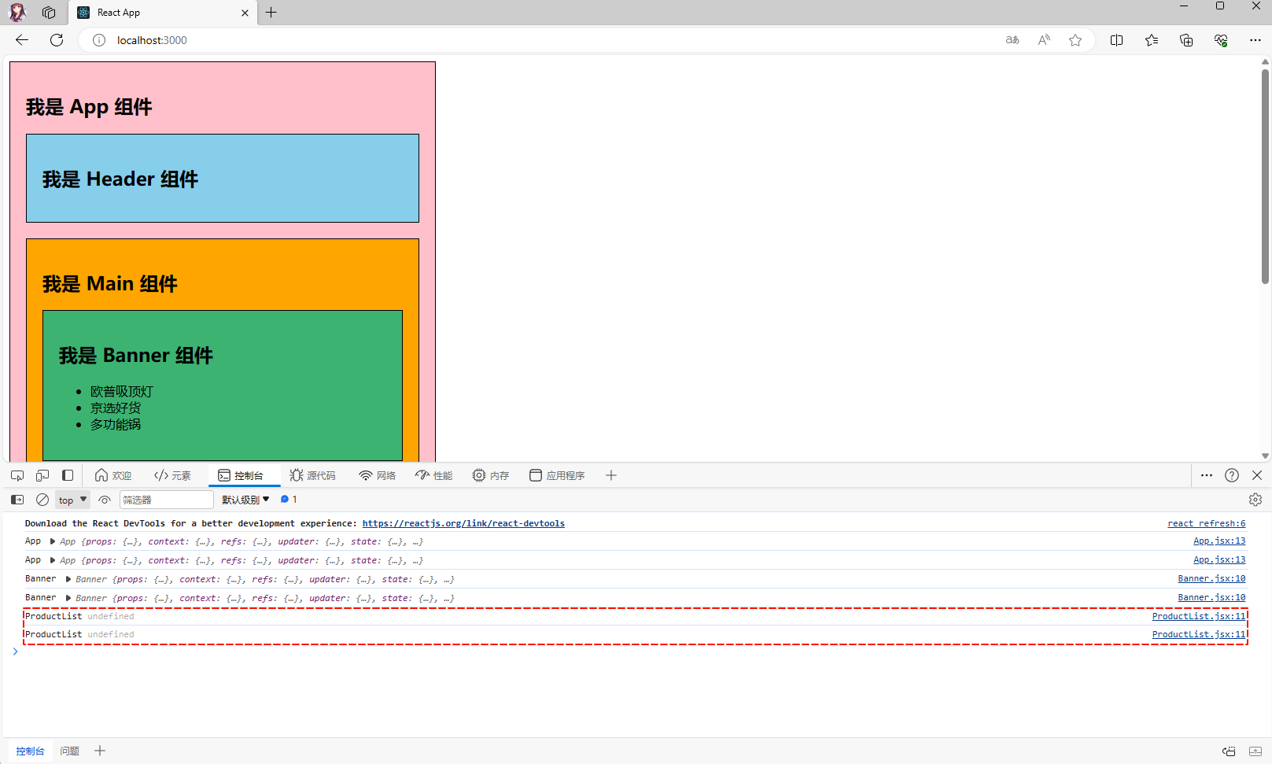This screenshot has width=1272, height=764.
Task: Click the read aloud icon in address bar
Action: [x=1044, y=40]
